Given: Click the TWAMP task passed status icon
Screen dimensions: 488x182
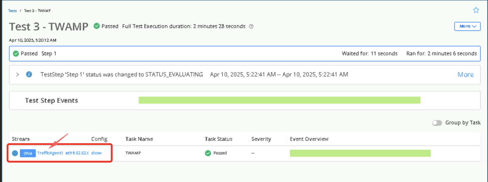Looking at the screenshot, I should pos(208,153).
